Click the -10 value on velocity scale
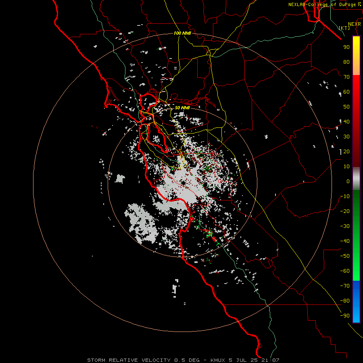The width and height of the screenshot is (363, 363). [x=345, y=196]
